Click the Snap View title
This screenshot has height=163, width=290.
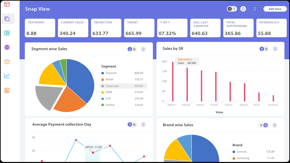click(37, 9)
